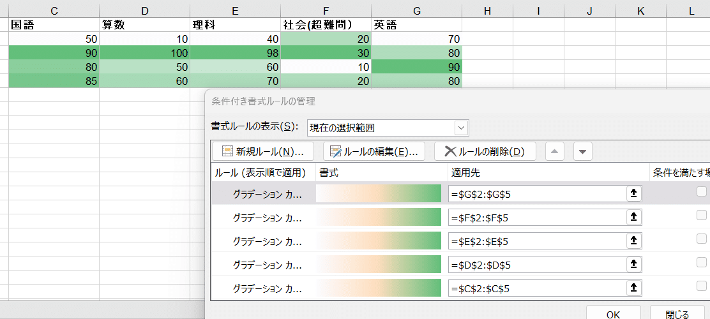Select the 社会(超難問) header cell

326,26
